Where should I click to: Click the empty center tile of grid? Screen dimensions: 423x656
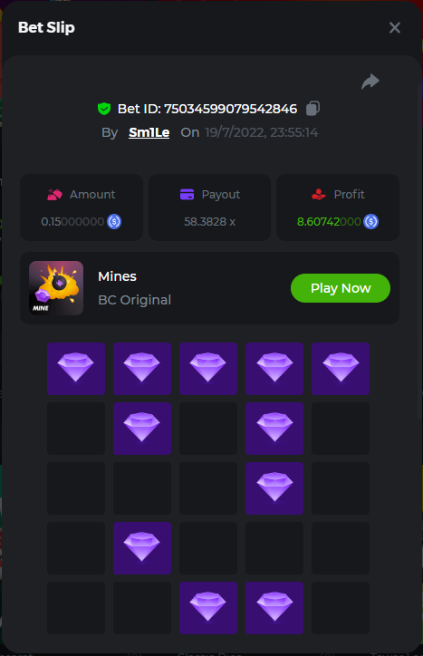pos(208,488)
